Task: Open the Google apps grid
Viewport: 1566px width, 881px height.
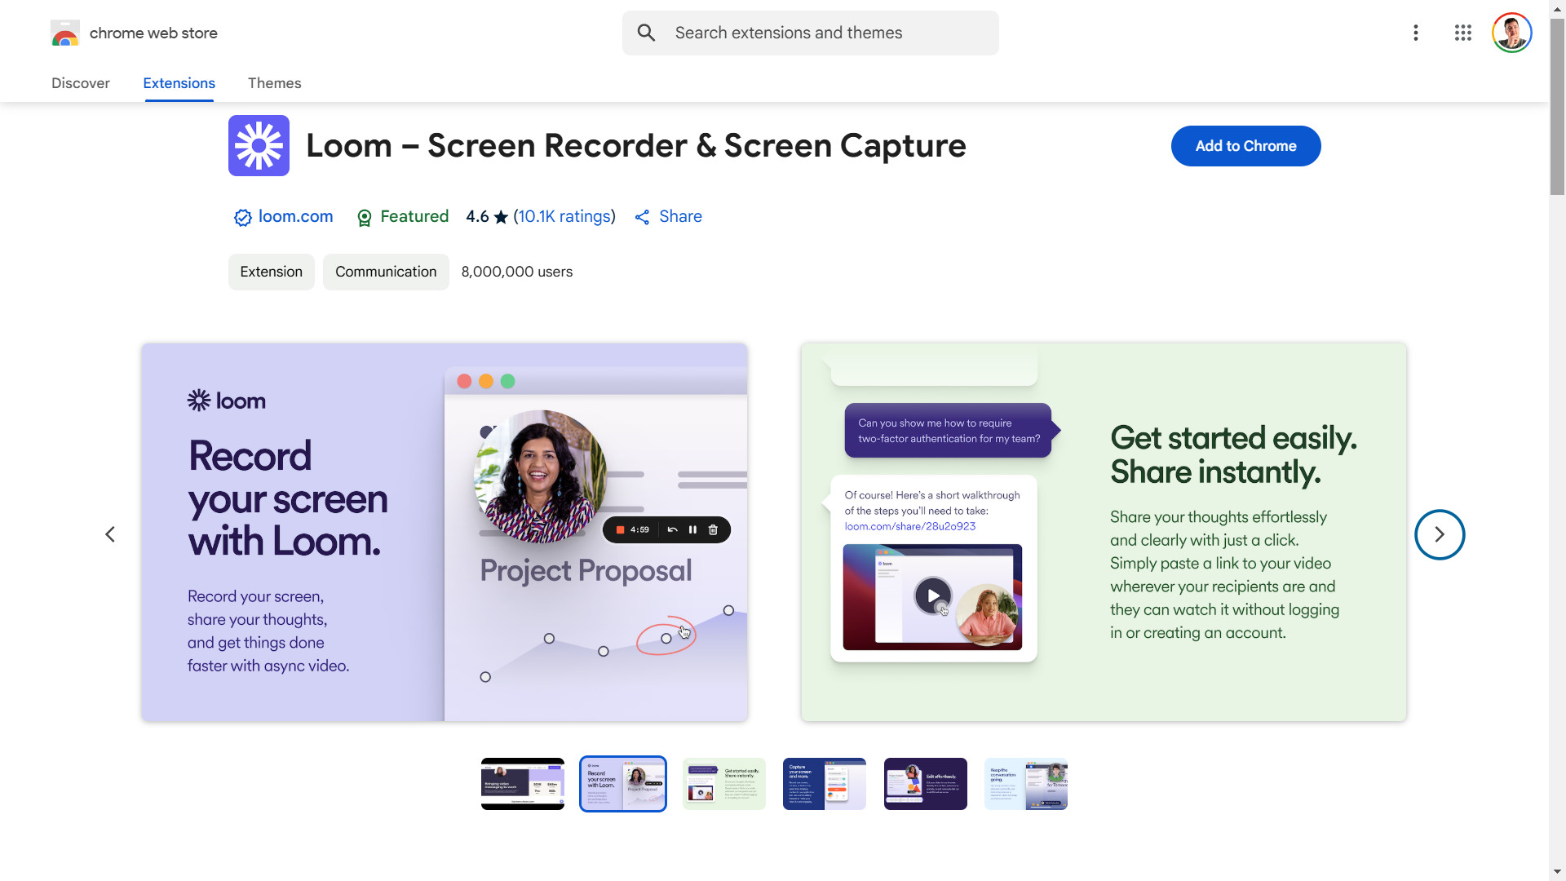Action: (x=1463, y=33)
